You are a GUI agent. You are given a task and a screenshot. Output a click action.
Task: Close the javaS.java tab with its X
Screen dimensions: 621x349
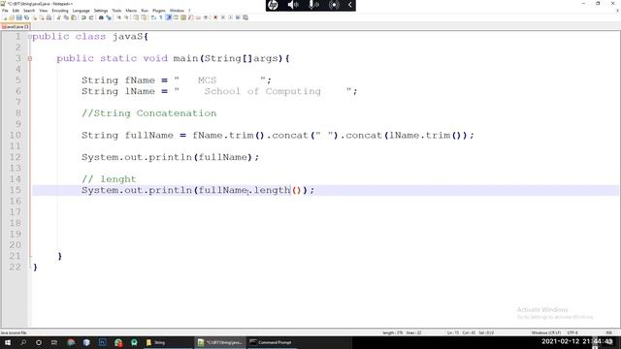tap(26, 26)
